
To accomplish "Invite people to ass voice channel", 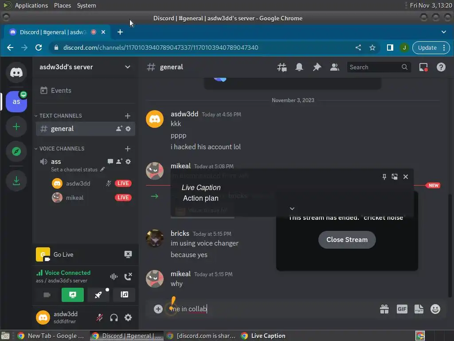I will (119, 161).
